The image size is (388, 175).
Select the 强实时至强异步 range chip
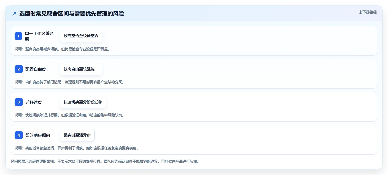click(77, 135)
